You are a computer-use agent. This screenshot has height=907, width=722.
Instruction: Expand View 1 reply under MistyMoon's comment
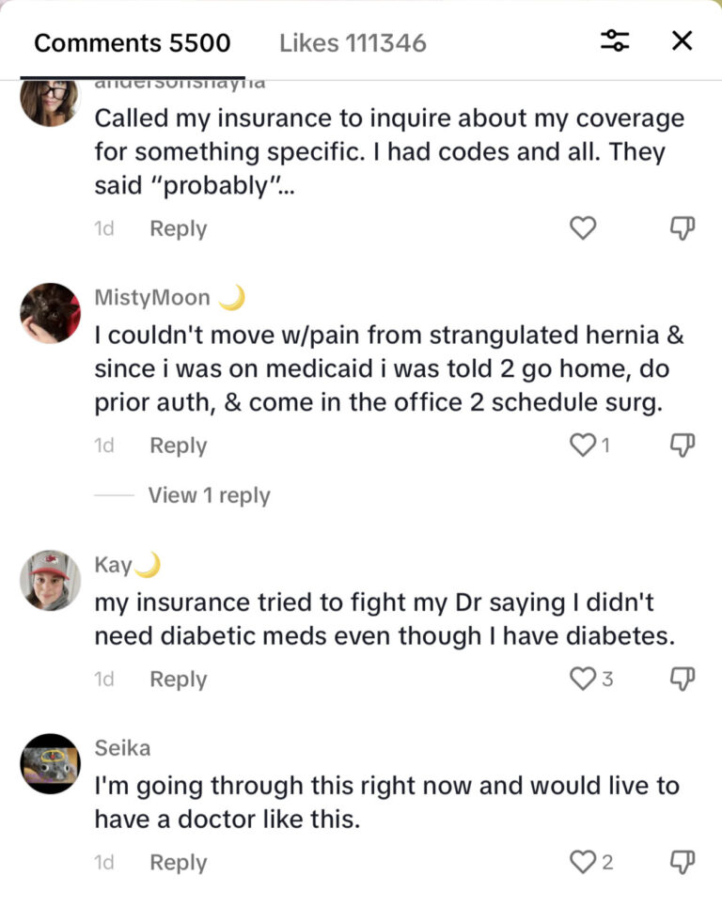tap(209, 494)
